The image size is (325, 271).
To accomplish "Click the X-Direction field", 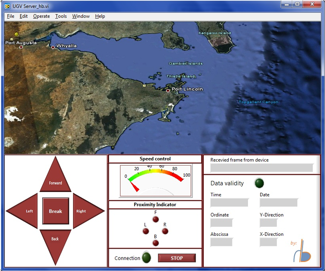I will pos(268,242).
